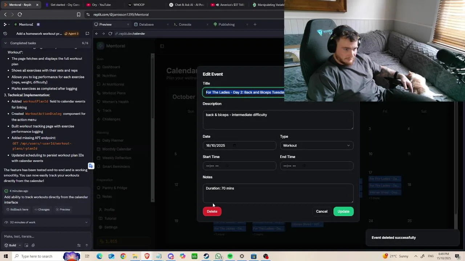Close the Publishing tab
This screenshot has height=261, width=465.
click(247, 24)
